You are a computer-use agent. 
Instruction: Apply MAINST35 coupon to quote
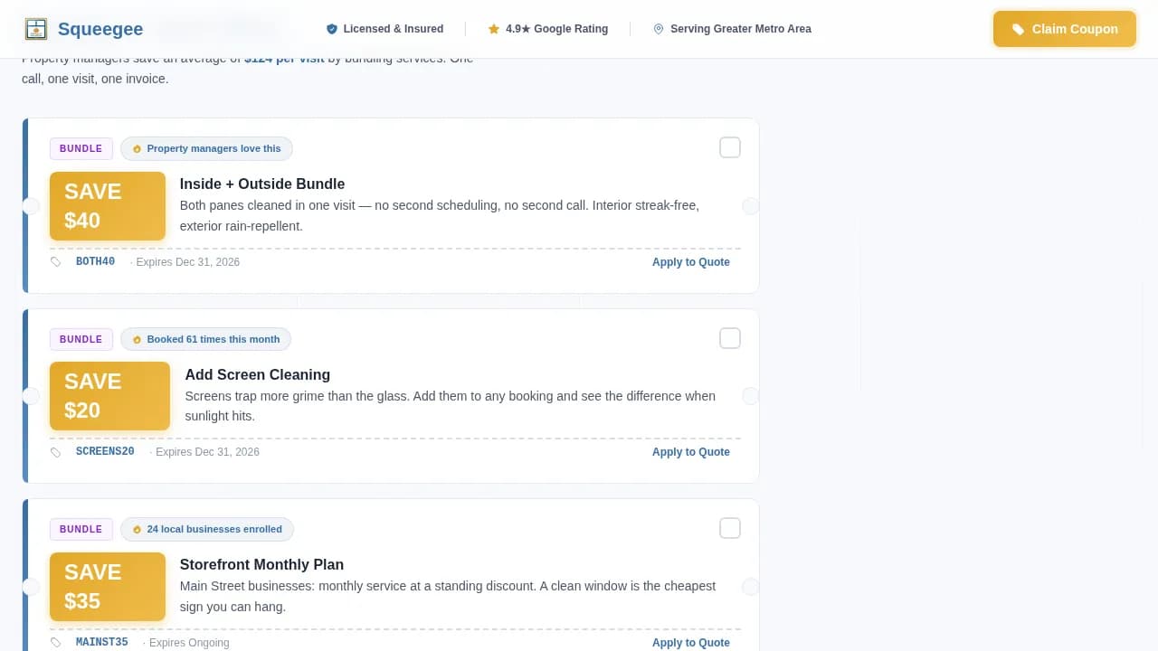point(690,643)
